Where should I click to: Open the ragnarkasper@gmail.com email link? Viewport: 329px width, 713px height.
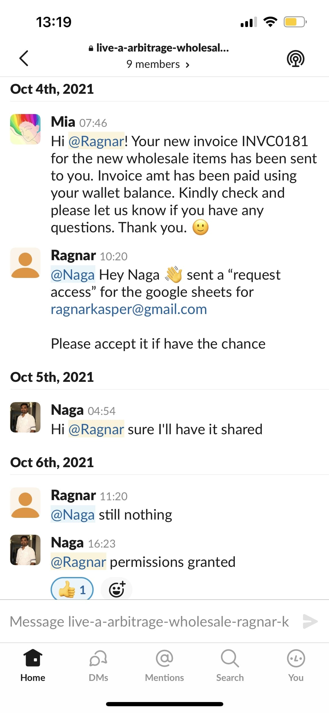129,309
